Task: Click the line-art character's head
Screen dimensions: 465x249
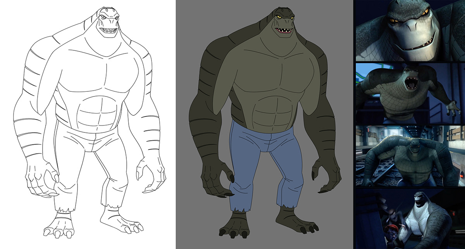Action: click(107, 21)
